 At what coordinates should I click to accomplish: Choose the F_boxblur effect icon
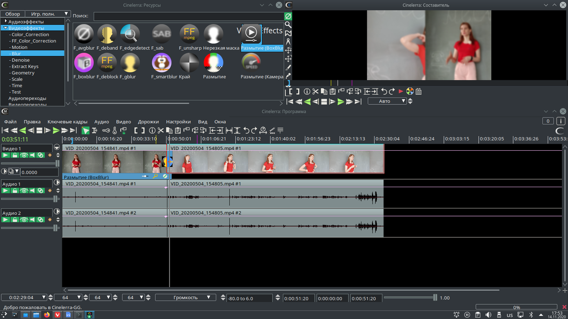tap(84, 63)
